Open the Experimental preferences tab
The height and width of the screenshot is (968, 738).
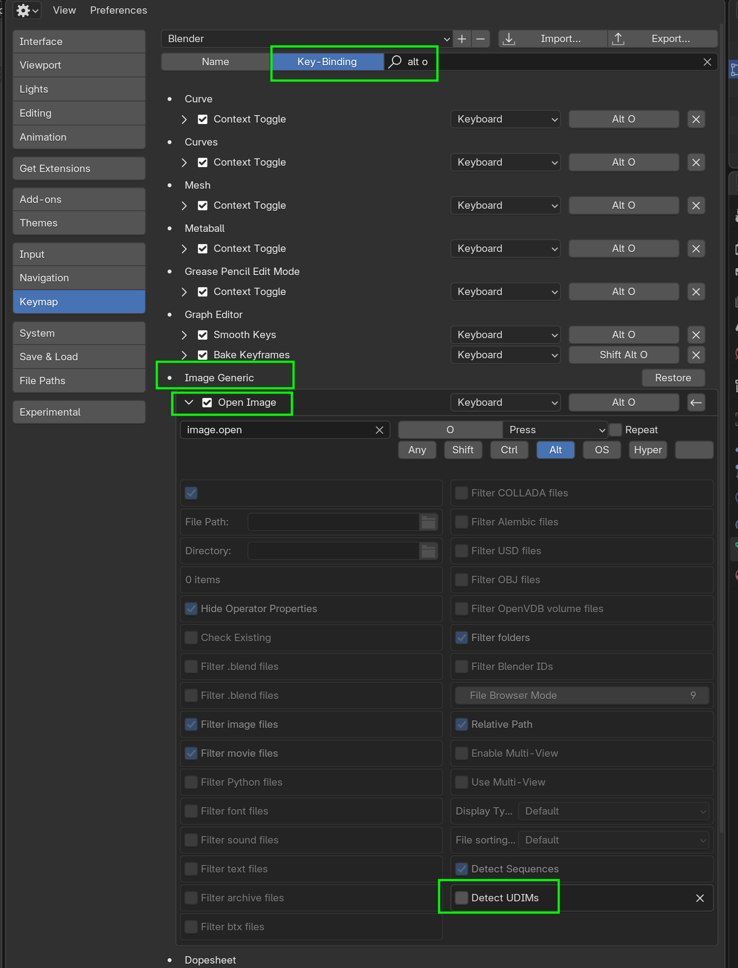point(79,412)
